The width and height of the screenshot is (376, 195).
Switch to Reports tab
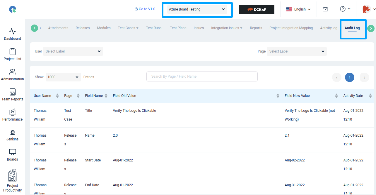[256, 28]
